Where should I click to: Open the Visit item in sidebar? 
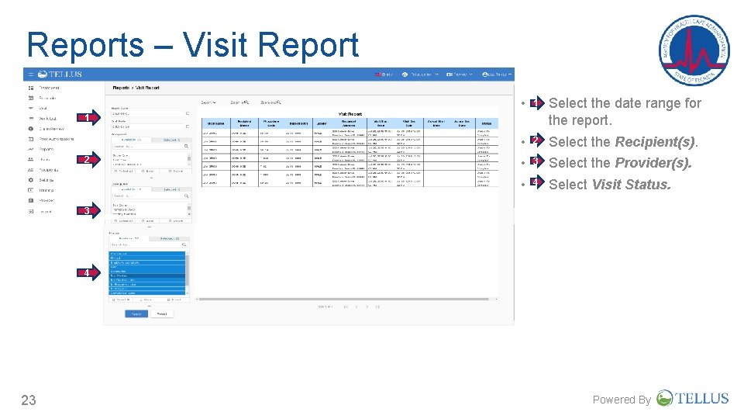coord(38,109)
